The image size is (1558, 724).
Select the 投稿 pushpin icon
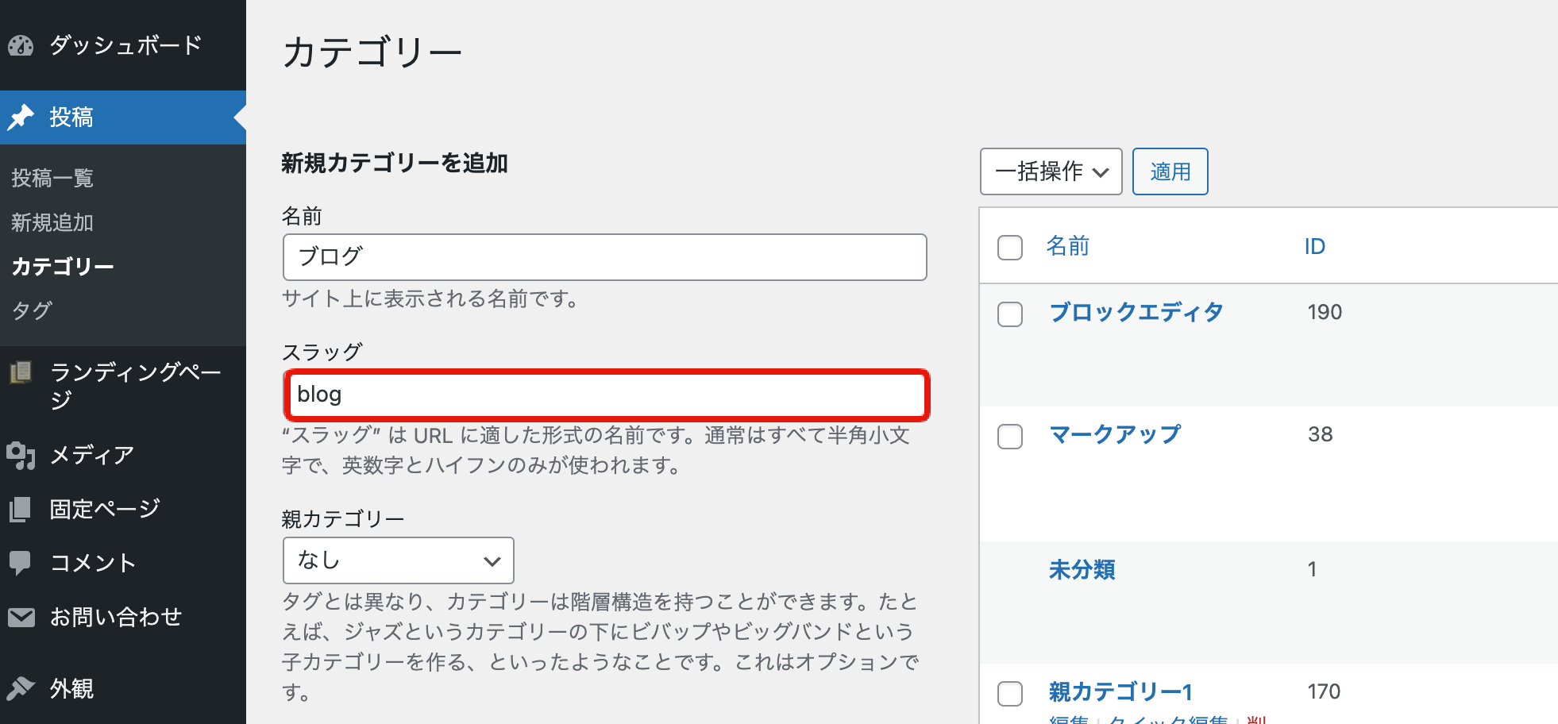tap(21, 117)
